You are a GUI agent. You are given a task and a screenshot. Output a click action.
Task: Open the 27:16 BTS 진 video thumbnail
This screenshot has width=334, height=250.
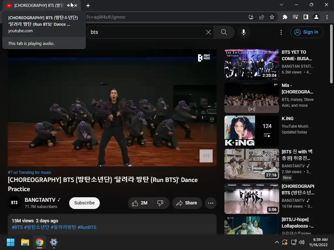(x=252, y=164)
